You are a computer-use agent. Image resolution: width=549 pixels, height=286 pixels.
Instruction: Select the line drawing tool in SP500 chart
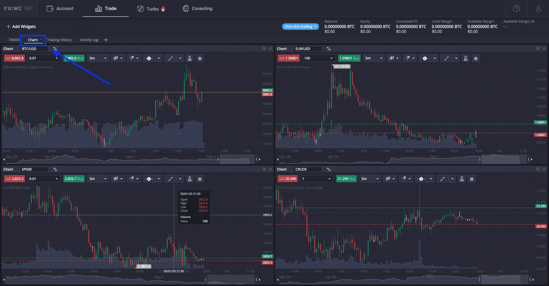[171, 179]
